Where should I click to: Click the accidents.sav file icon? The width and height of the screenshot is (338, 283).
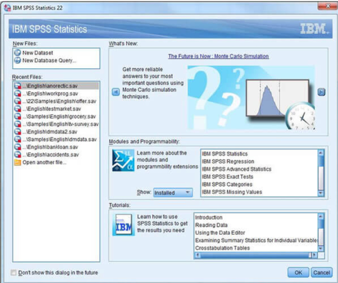point(17,155)
